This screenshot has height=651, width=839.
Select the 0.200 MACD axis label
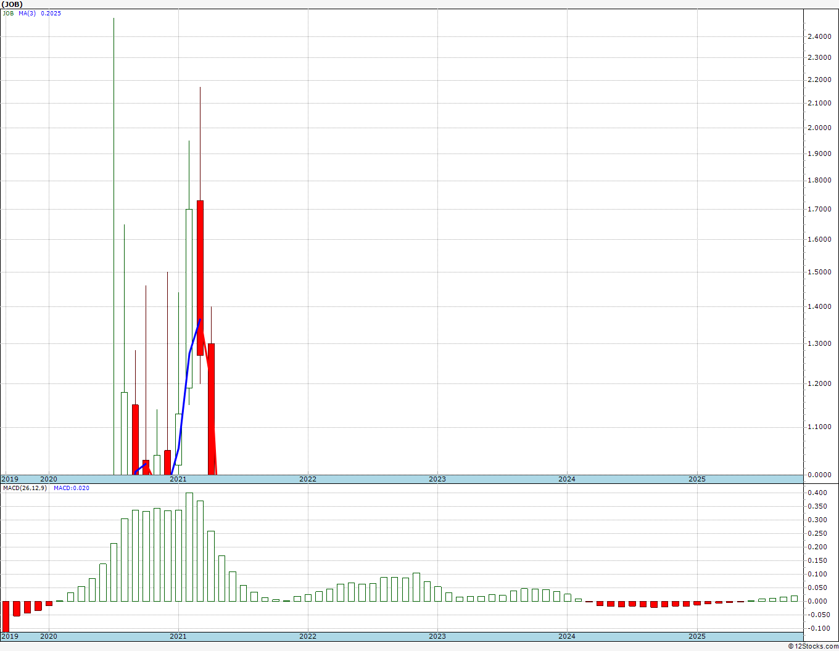pyautogui.click(x=817, y=547)
